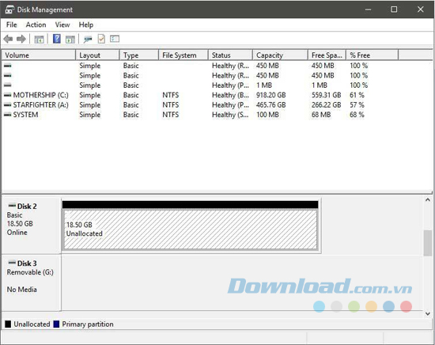
Task: Click the 61 % free cell
Action: coord(357,95)
